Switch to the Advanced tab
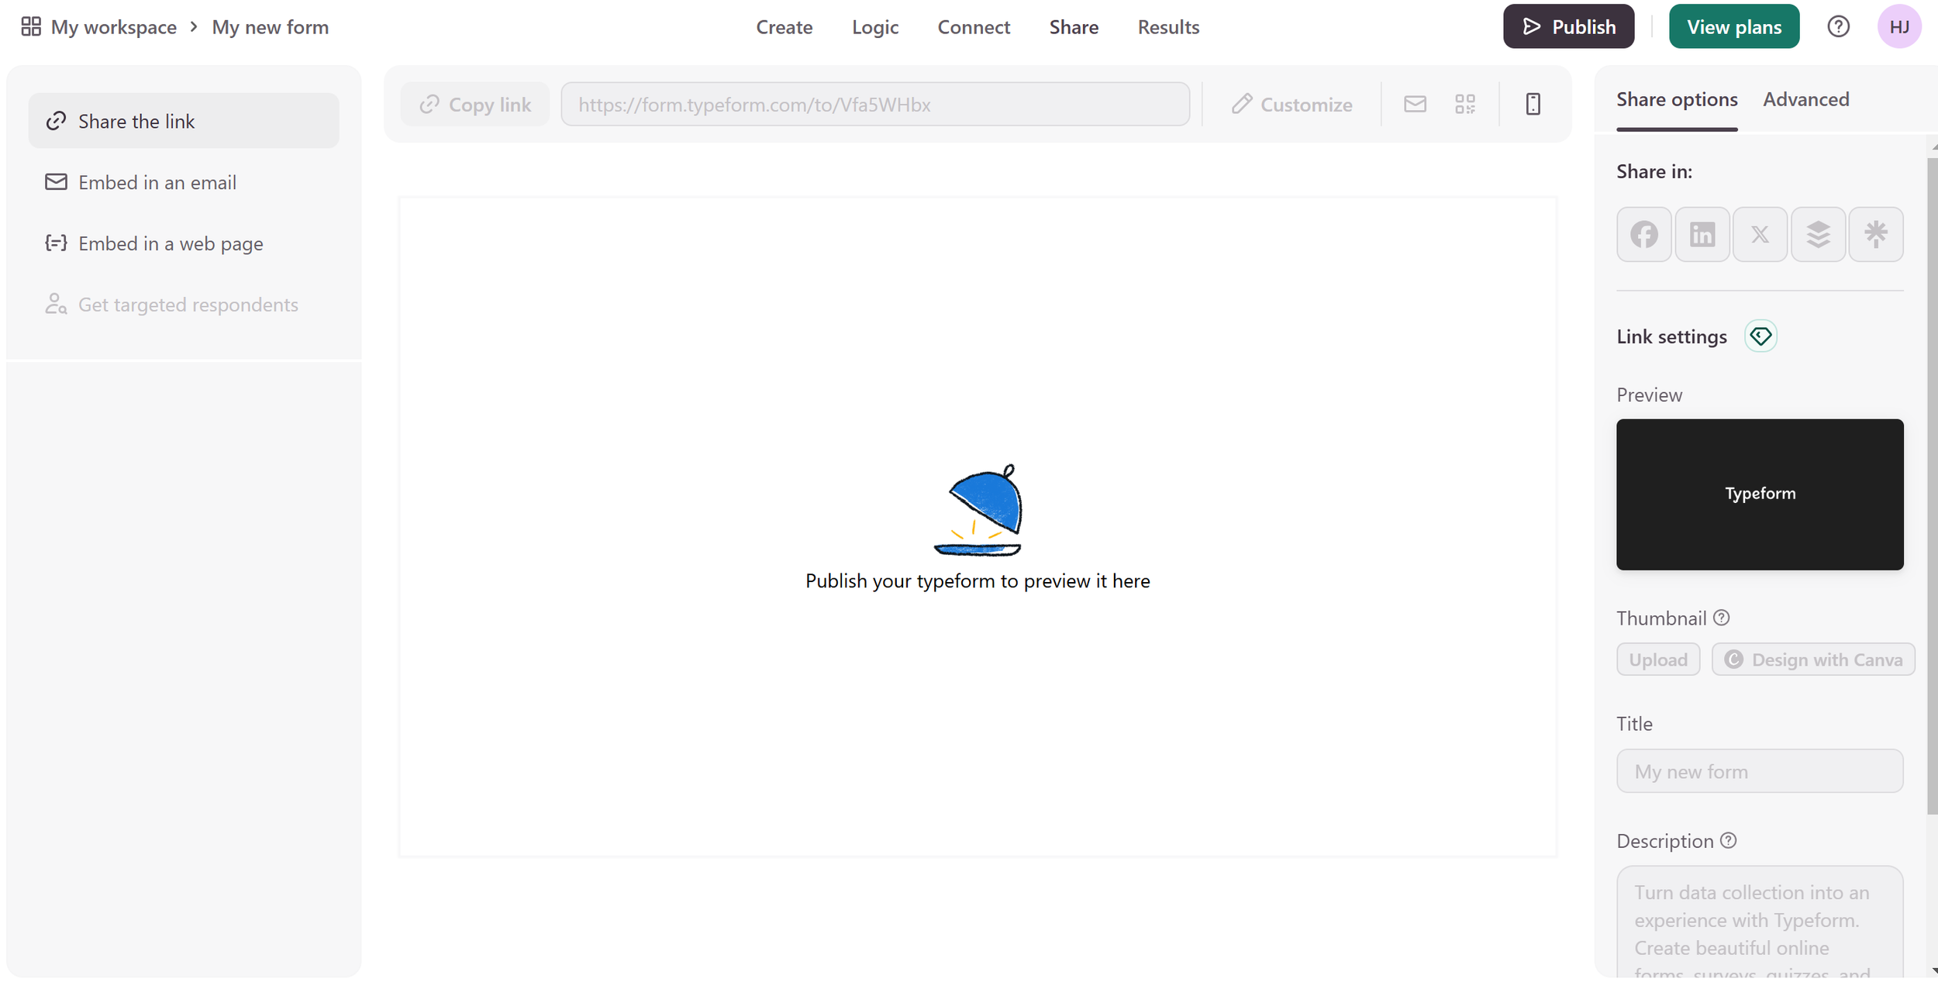 click(x=1805, y=100)
